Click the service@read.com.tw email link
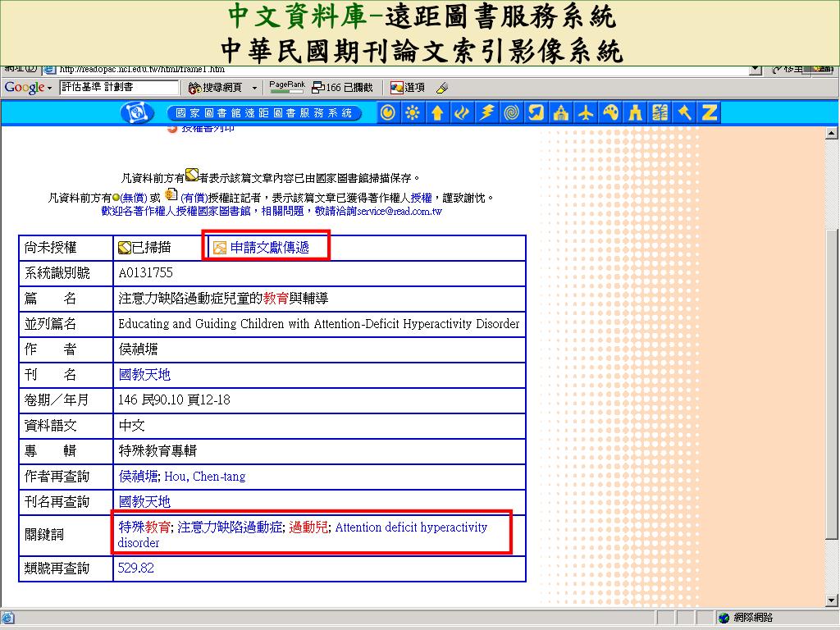This screenshot has width=840, height=630. pyautogui.click(x=399, y=211)
